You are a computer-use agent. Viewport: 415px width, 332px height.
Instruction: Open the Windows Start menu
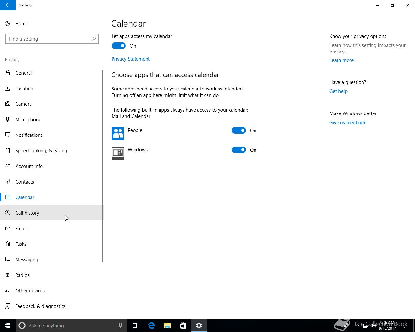8,326
